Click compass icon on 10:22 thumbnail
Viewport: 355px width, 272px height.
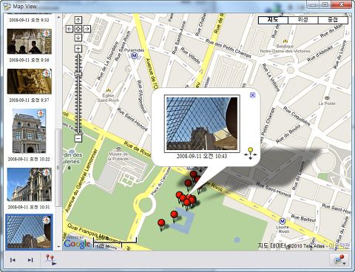[x=41, y=114]
